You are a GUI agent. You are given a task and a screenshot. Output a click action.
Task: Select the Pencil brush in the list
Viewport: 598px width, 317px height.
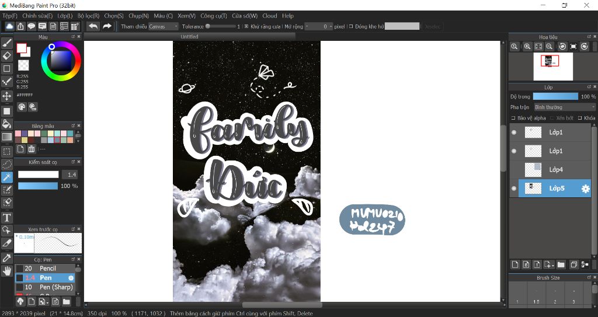pyautogui.click(x=45, y=269)
